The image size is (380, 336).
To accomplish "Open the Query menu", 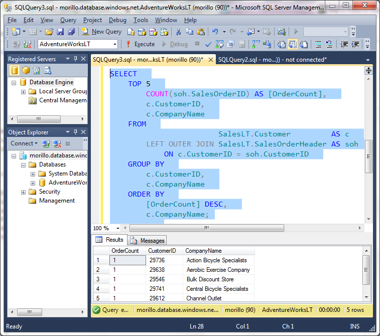I will pos(68,20).
